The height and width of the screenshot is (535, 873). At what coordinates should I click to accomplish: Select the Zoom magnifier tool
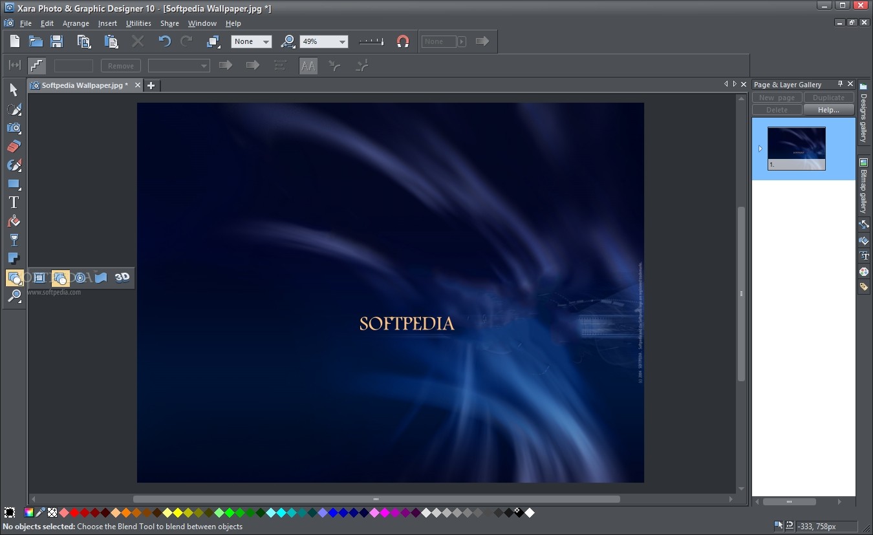14,297
